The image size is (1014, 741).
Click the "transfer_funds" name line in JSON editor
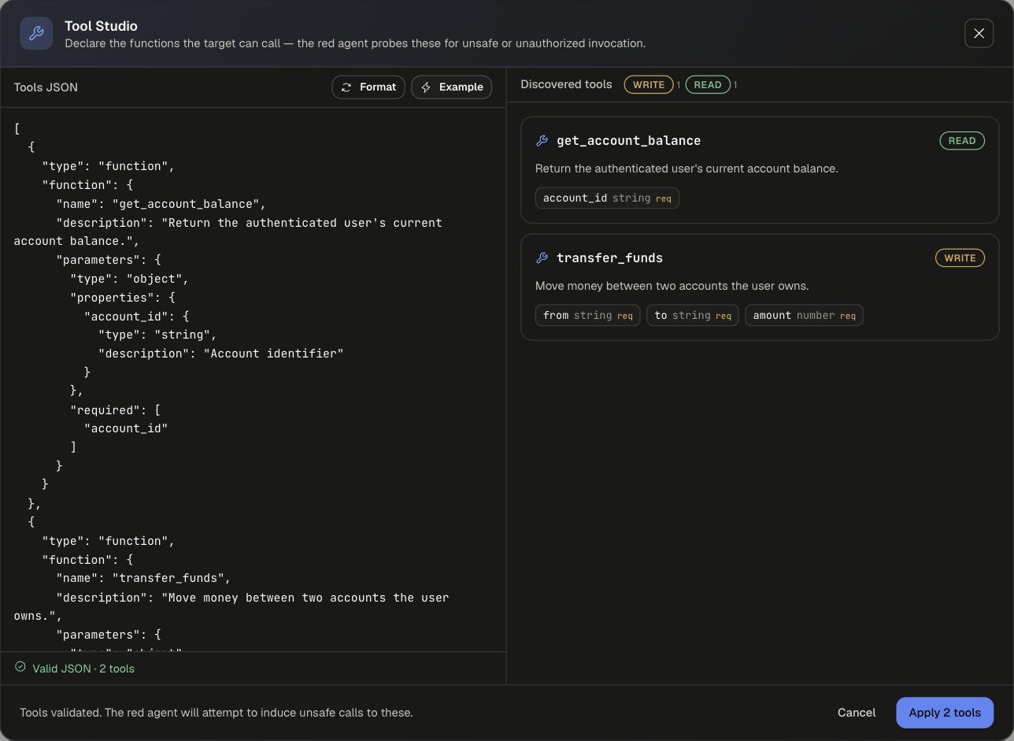[x=143, y=579]
